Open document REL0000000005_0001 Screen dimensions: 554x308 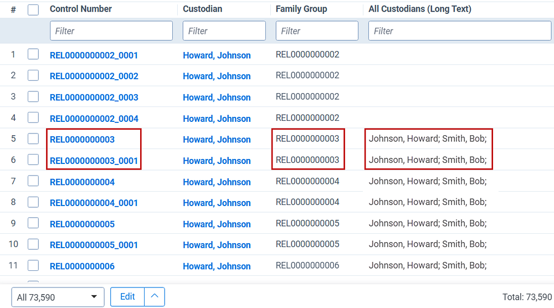[94, 245]
